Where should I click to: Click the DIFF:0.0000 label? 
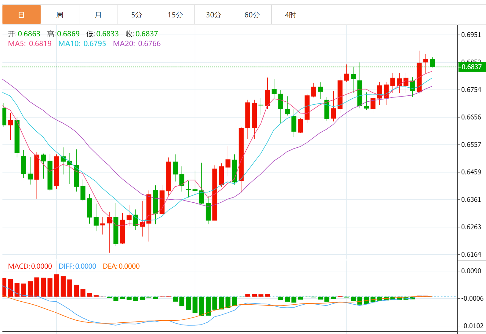tap(78, 266)
